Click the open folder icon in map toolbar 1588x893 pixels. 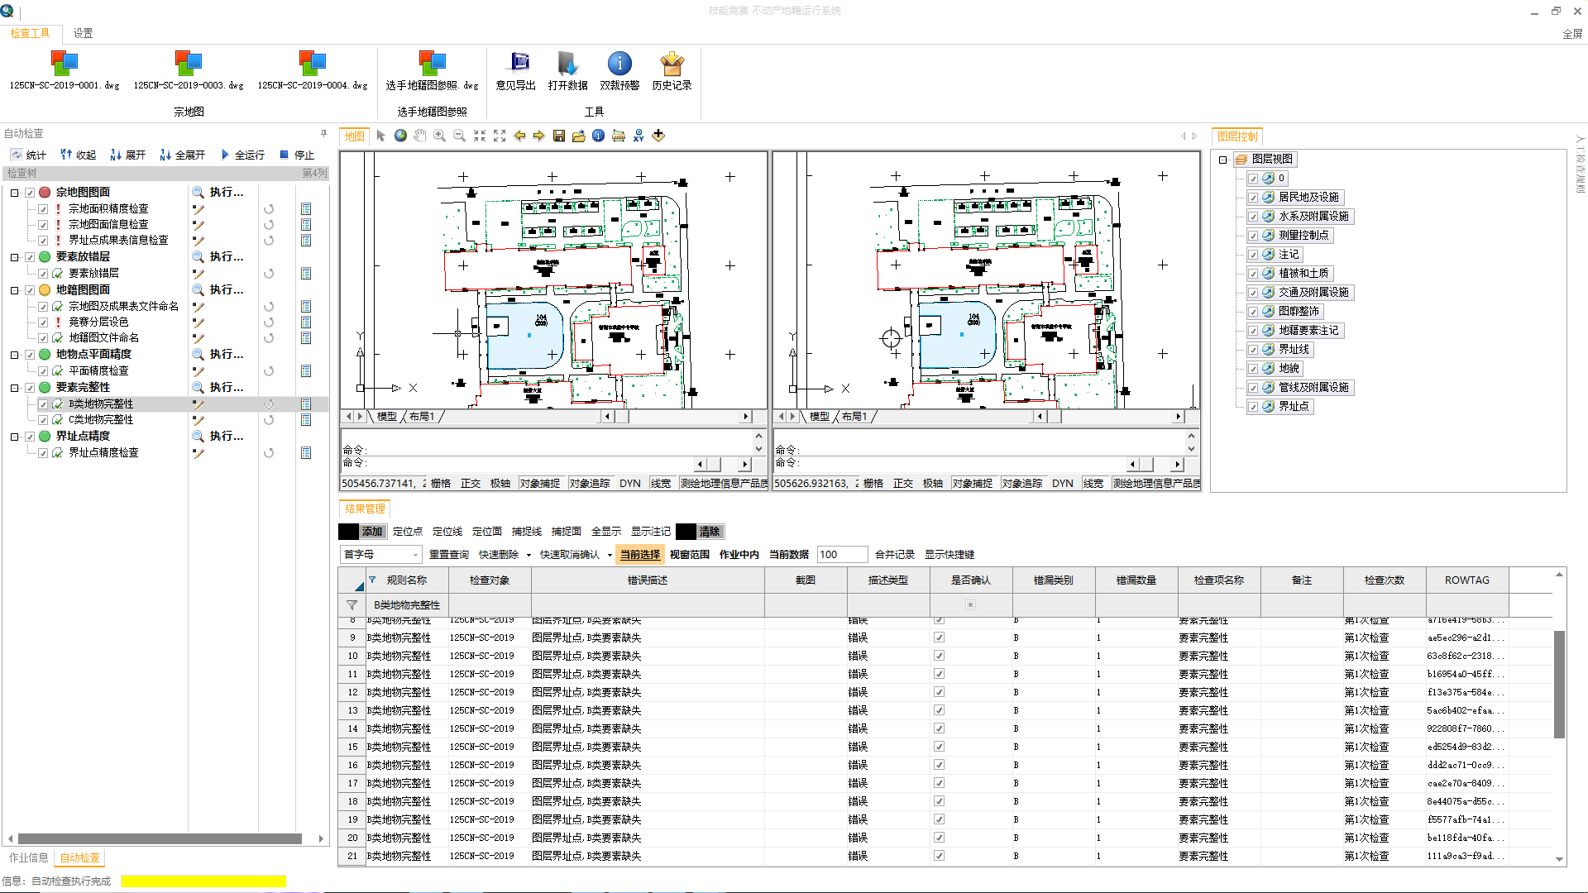coord(579,136)
